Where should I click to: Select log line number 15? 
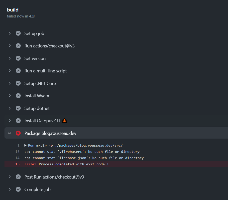pyautogui.click(x=17, y=164)
